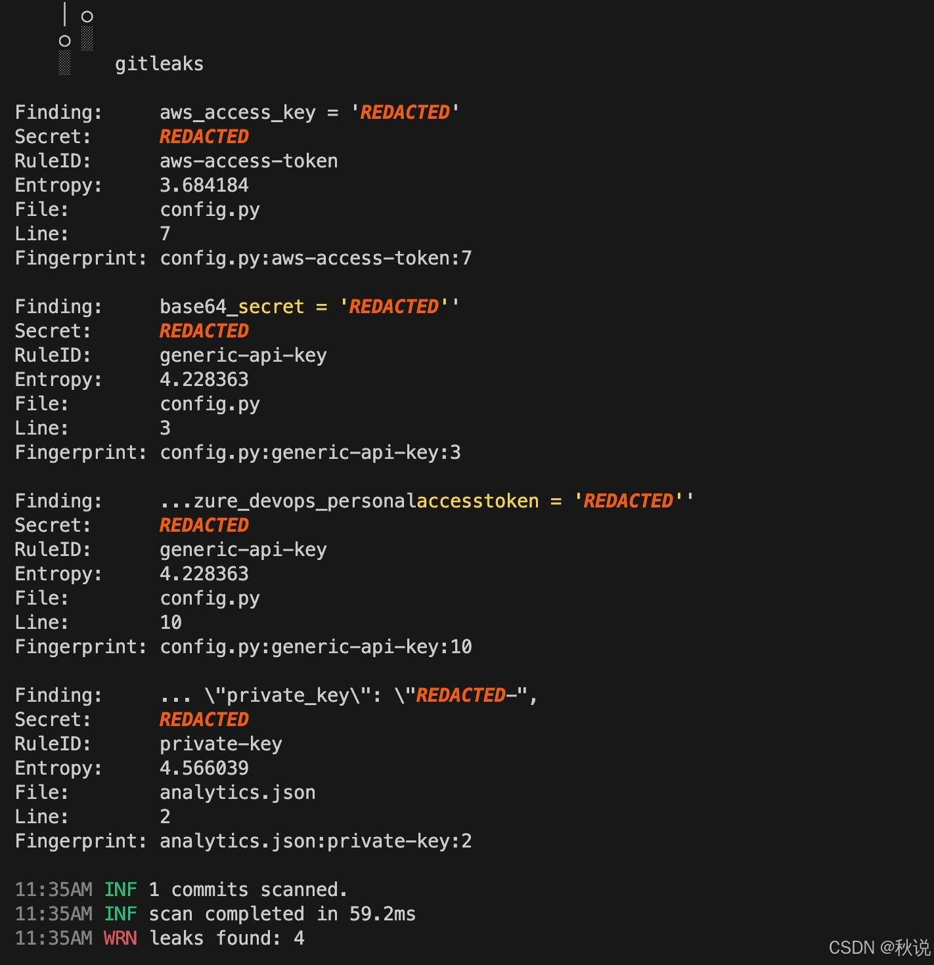Image resolution: width=934 pixels, height=965 pixels.
Task: Click the 'leaks found: 4' warning line
Action: (160, 938)
